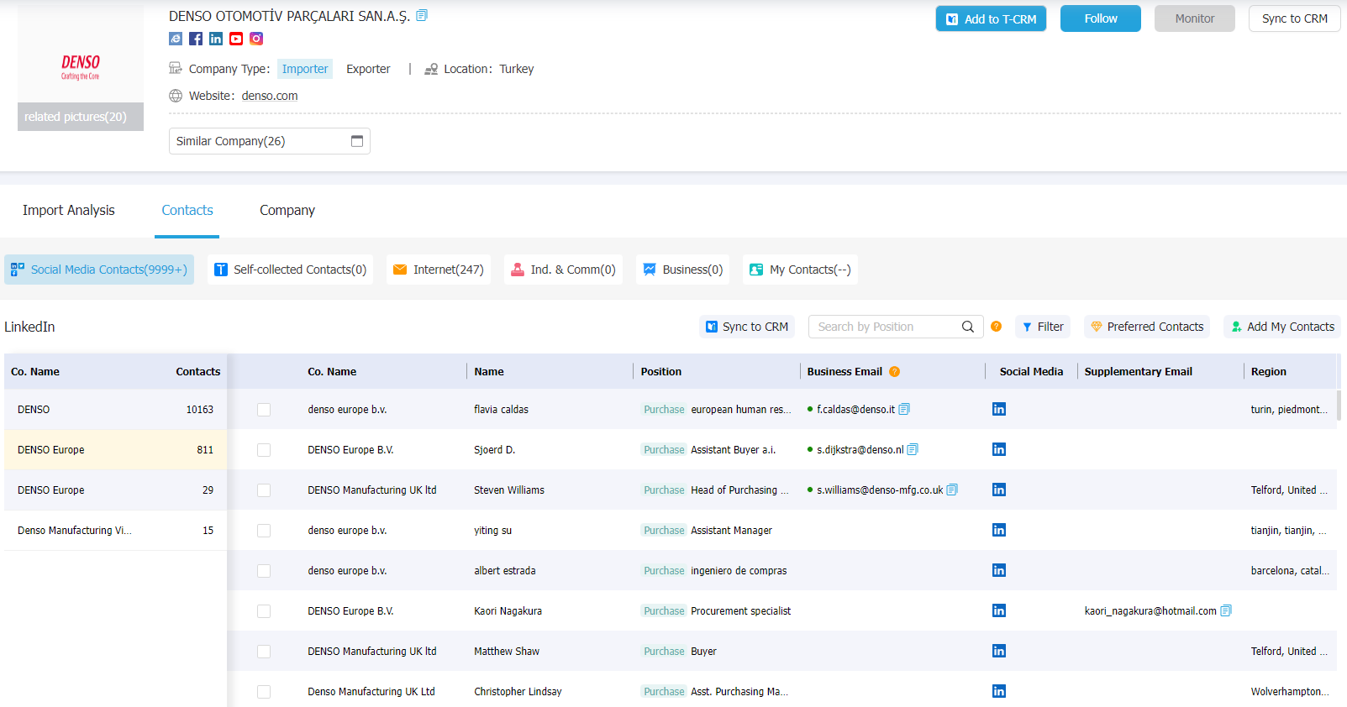Open flavia caldas LinkedIn icon
The height and width of the screenshot is (707, 1347).
pos(999,409)
